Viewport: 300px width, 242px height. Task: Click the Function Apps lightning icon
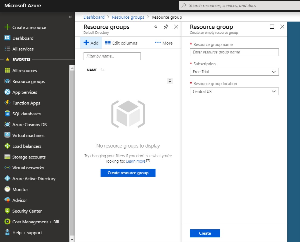[x=8, y=103]
